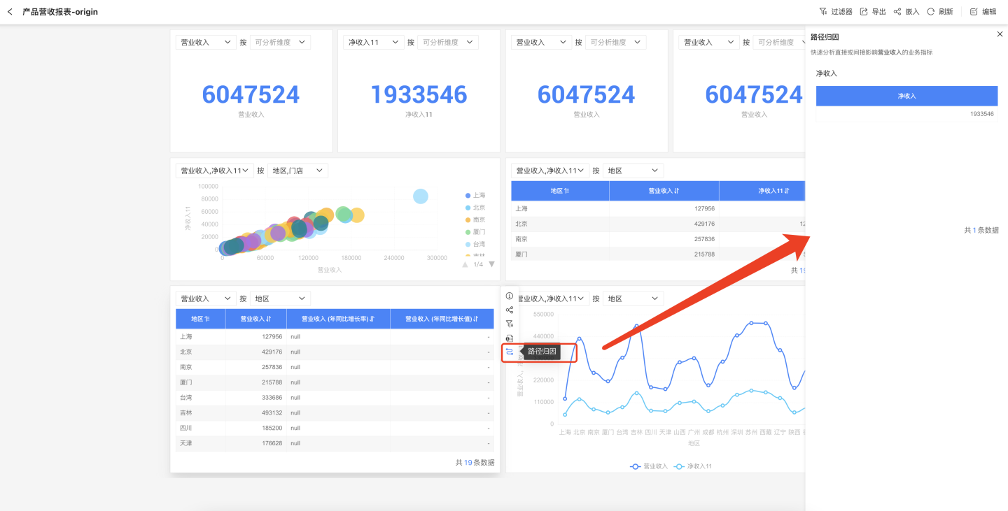
Task: Click the filter icon in chart side toolbar
Action: pos(510,324)
